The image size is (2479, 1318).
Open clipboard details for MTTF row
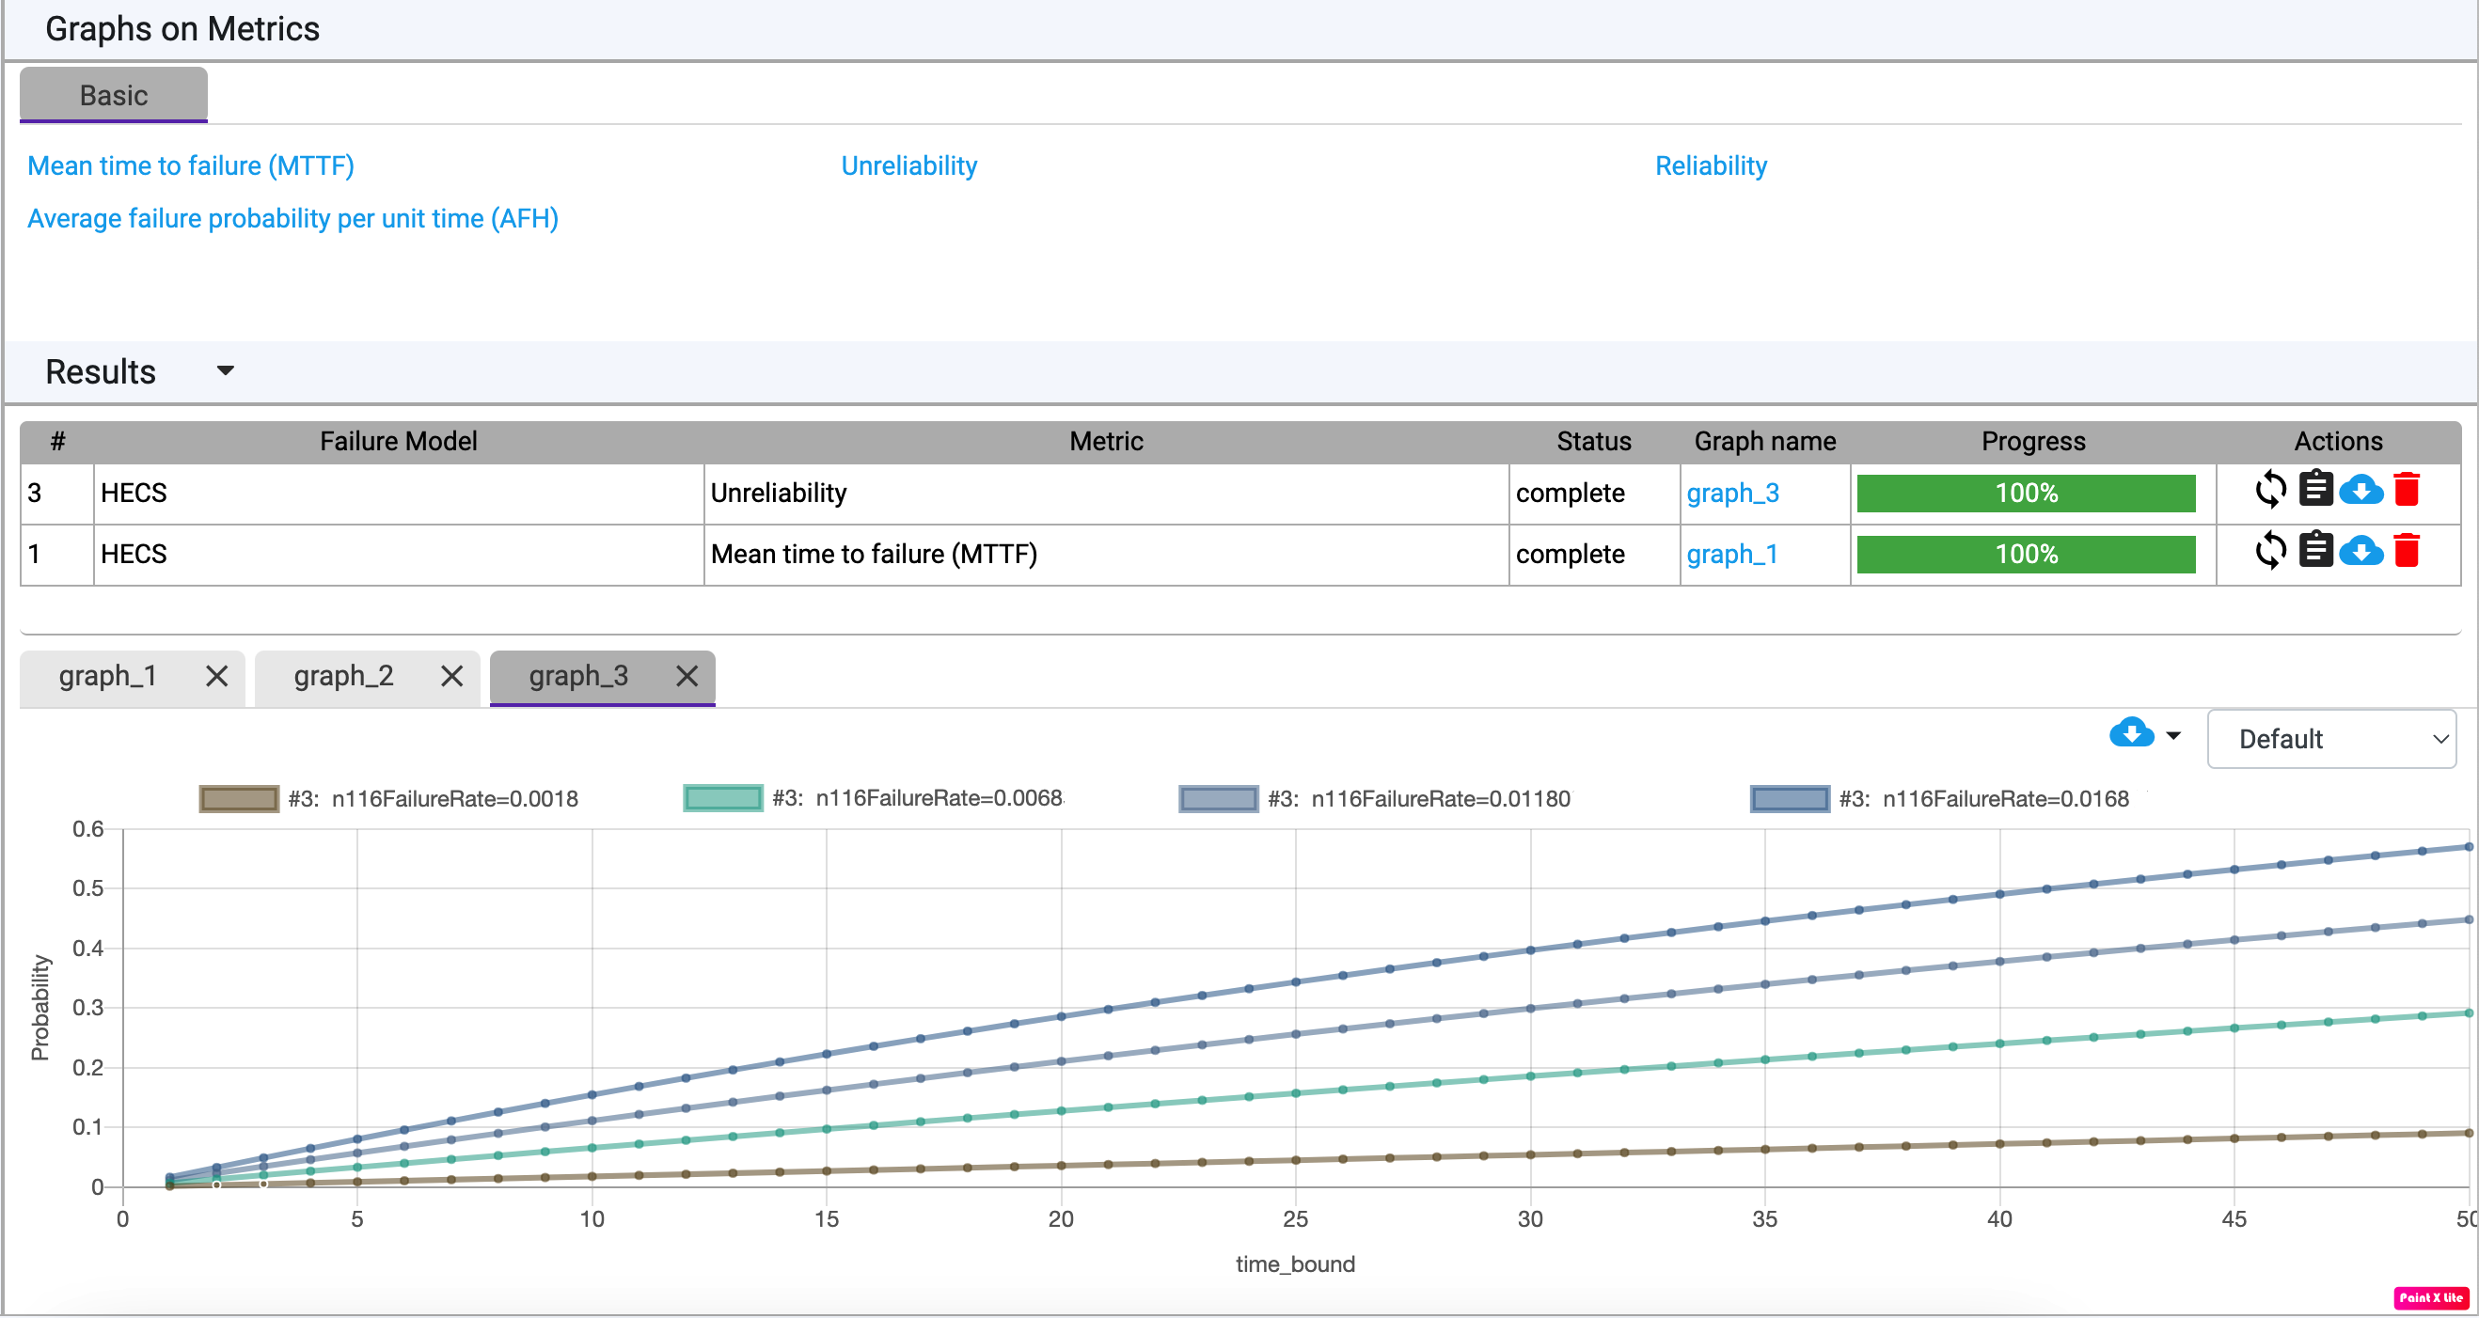[2315, 550]
